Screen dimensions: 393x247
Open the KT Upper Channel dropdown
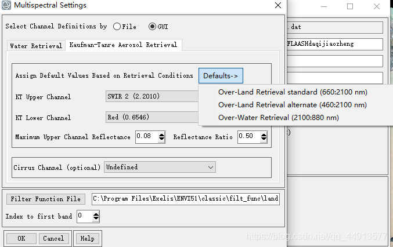click(x=152, y=96)
